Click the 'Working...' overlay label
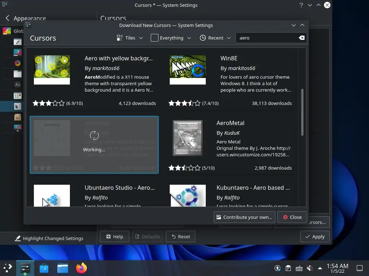Image resolution: width=369 pixels, height=276 pixels. point(94,150)
